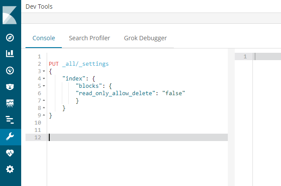Click the editor/response pane splitter bar

231,117
